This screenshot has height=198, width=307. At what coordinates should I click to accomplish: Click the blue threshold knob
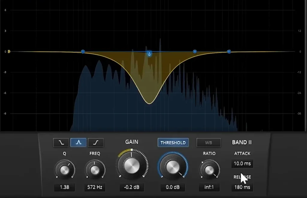pos(173,166)
